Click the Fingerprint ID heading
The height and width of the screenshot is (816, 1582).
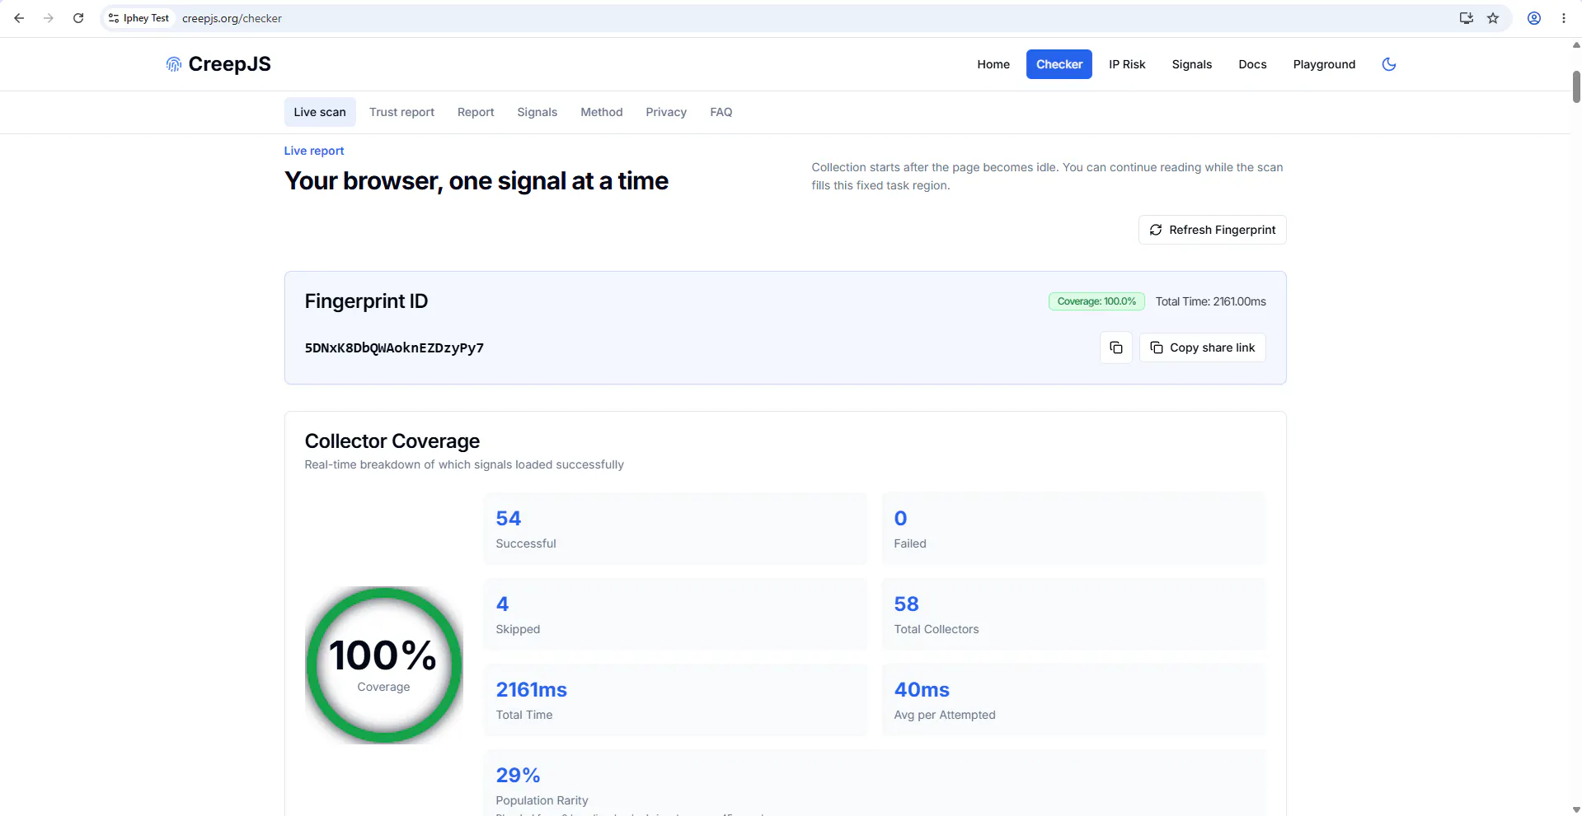366,301
